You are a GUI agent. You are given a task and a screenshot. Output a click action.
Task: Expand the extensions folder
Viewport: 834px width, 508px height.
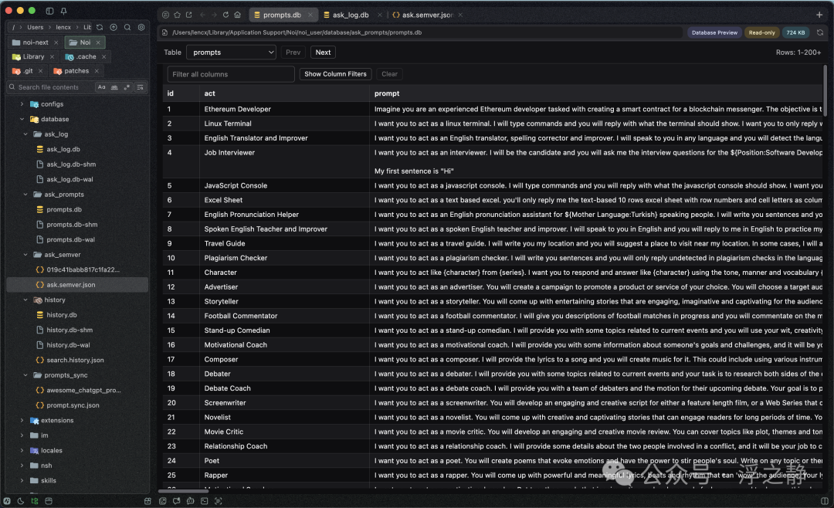tap(22, 420)
